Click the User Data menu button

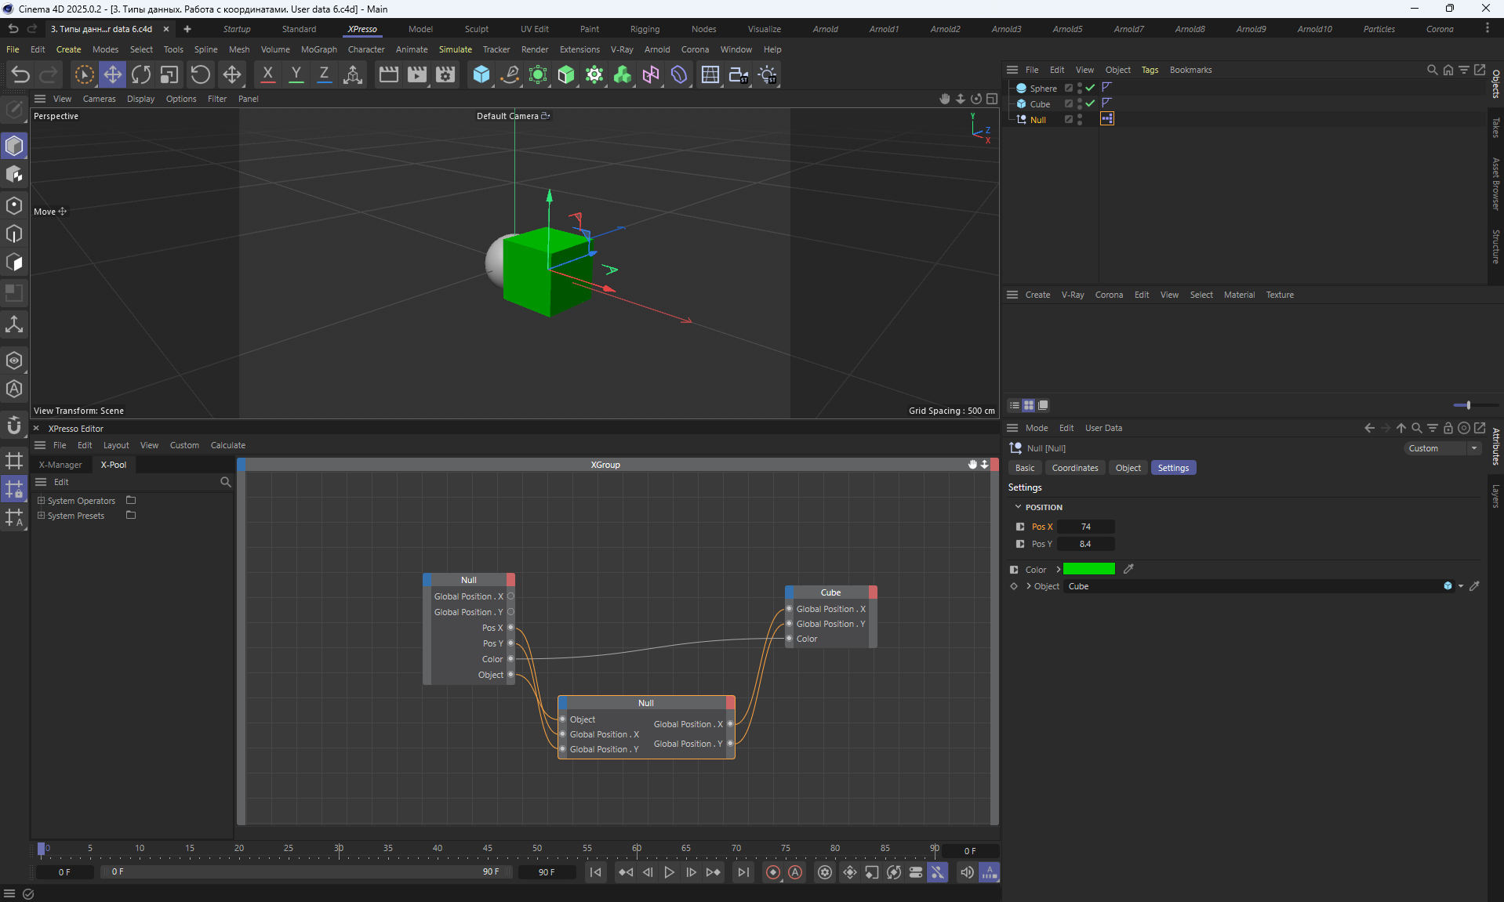(1103, 428)
